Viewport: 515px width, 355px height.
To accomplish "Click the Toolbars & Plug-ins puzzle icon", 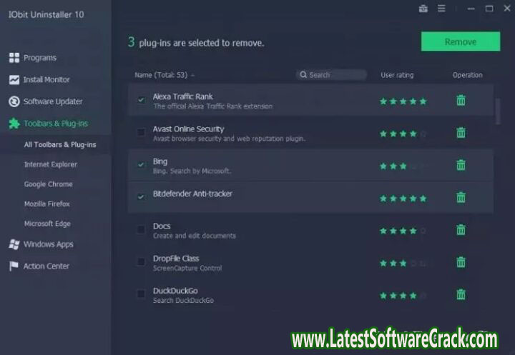I will [14, 124].
